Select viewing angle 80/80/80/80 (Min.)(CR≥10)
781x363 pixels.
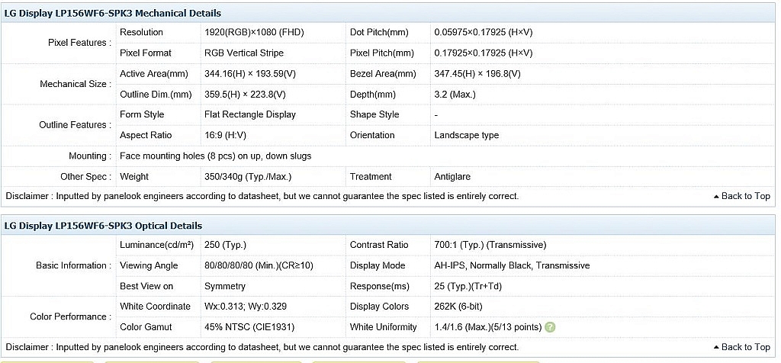point(259,265)
